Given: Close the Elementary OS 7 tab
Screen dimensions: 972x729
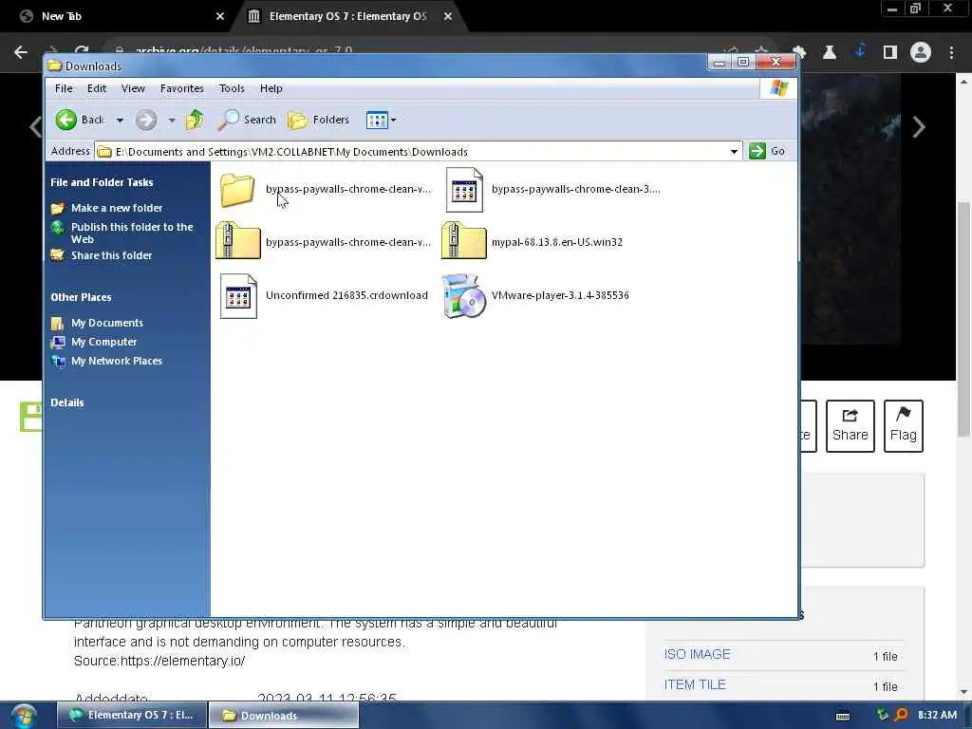Looking at the screenshot, I should pos(448,16).
